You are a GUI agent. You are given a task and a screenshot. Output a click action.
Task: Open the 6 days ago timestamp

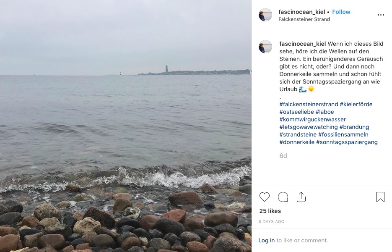(x=271, y=221)
